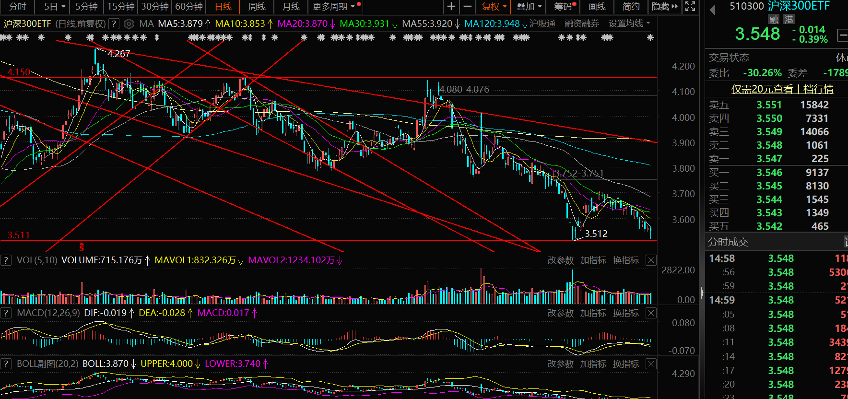Click VOL panel 改参数 button
This screenshot has width=848, height=399.
(561, 260)
